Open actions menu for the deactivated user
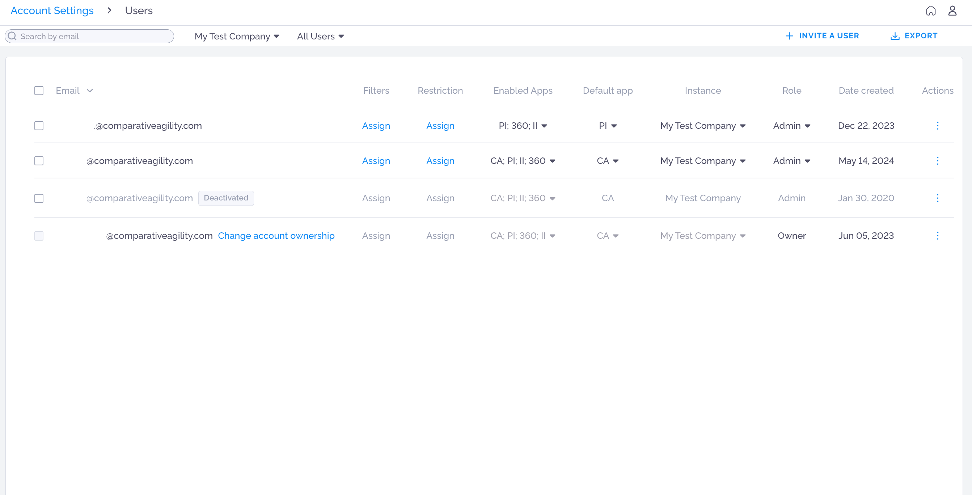 pyautogui.click(x=937, y=198)
